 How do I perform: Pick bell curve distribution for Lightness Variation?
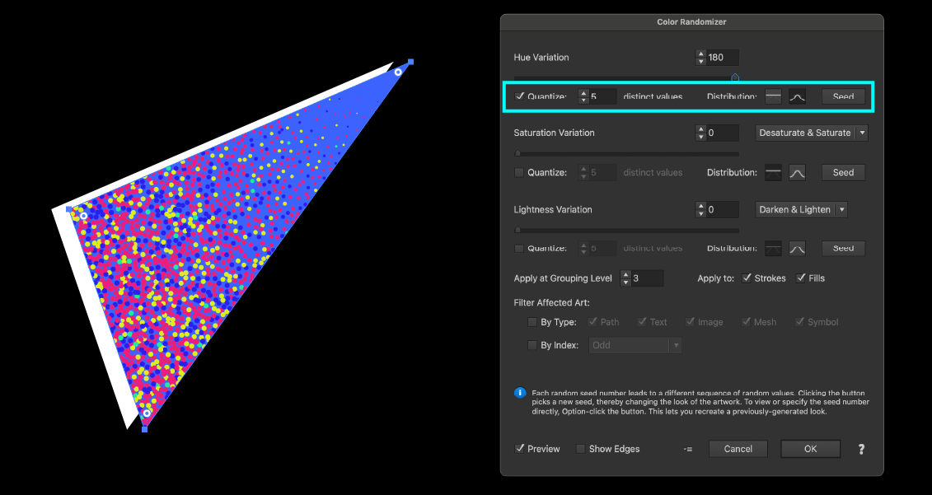point(797,248)
